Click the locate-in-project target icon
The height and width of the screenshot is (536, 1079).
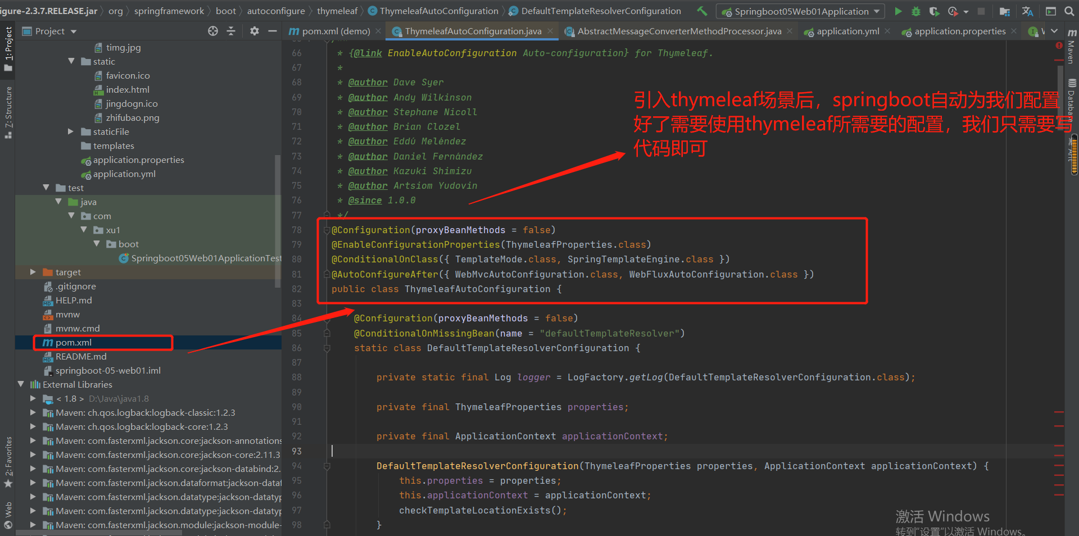213,31
